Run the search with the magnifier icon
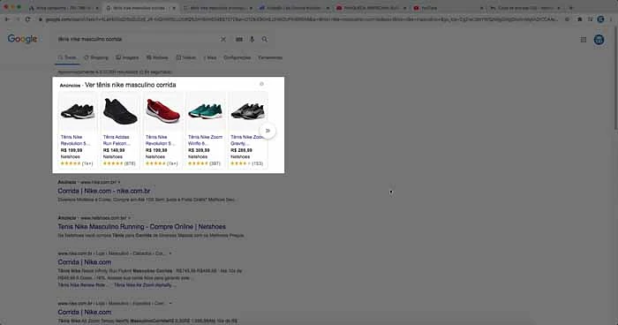The image size is (618, 325). point(265,39)
